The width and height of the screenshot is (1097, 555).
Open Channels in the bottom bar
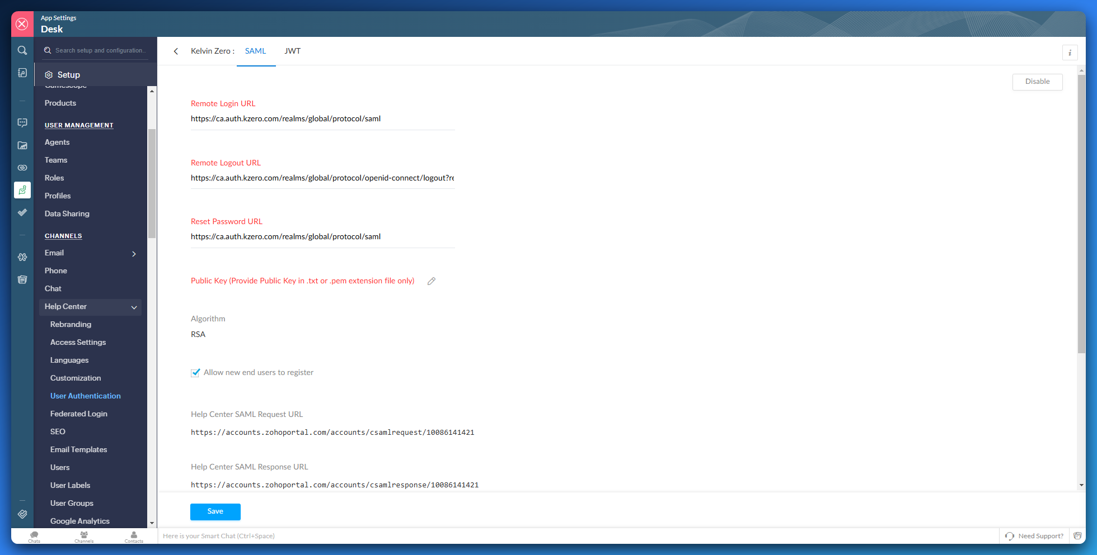coord(84,537)
